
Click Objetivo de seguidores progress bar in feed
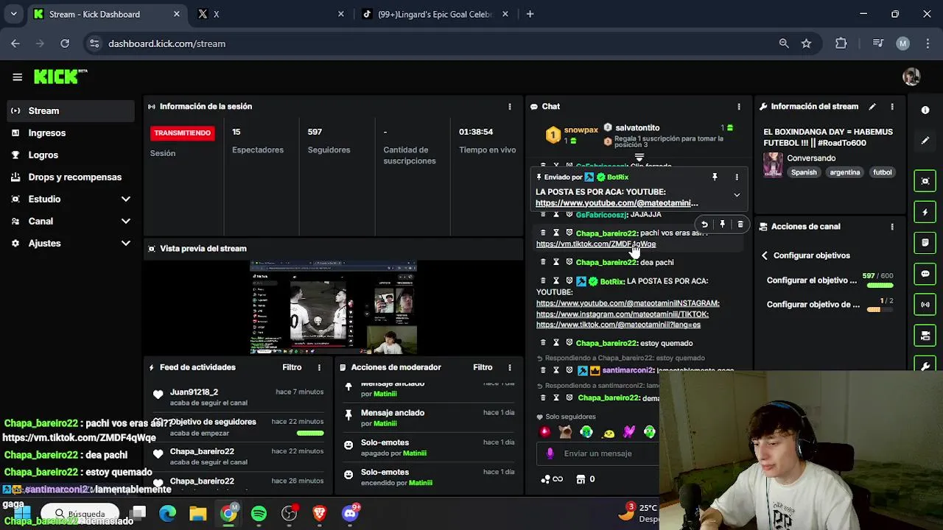point(310,433)
